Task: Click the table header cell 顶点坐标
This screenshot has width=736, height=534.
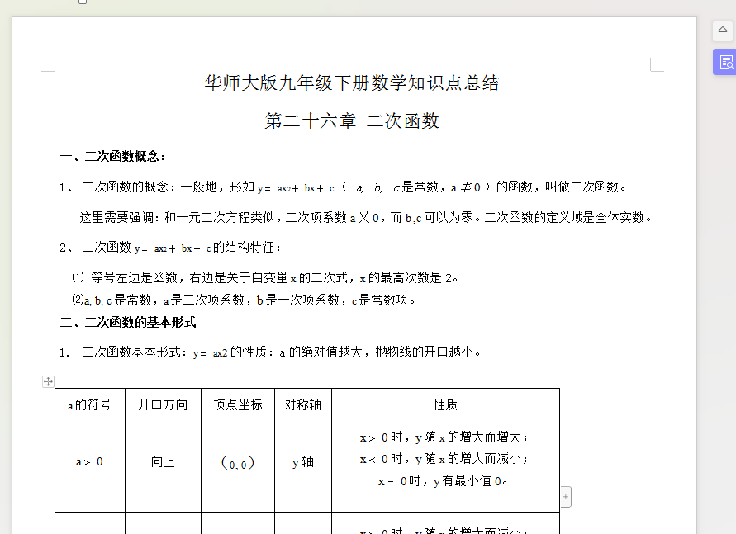Action: coord(238,404)
